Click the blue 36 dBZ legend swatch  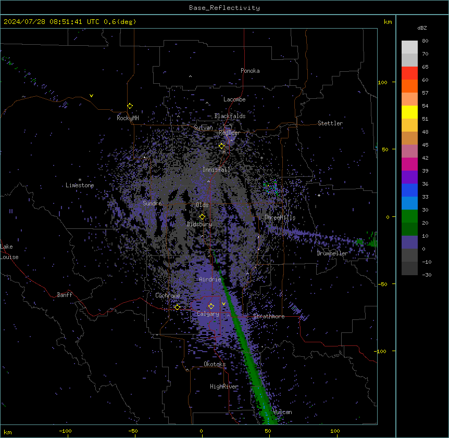pos(409,190)
